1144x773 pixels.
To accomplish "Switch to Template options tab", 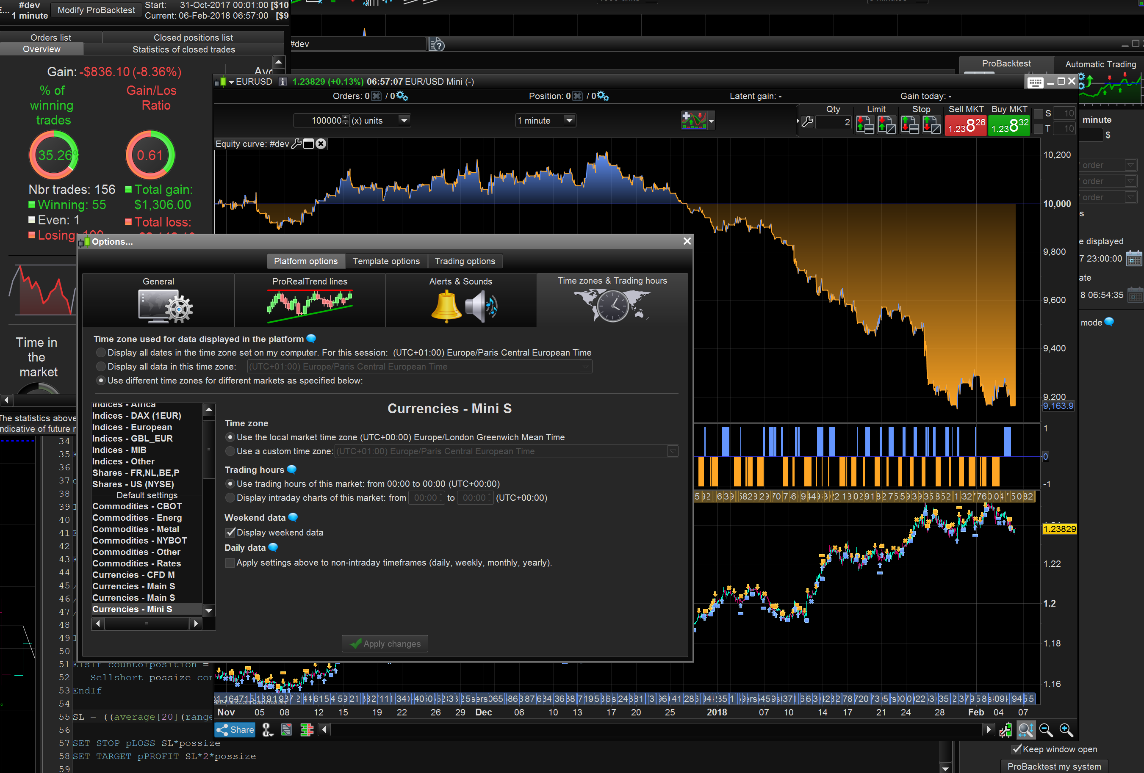I will tap(386, 261).
